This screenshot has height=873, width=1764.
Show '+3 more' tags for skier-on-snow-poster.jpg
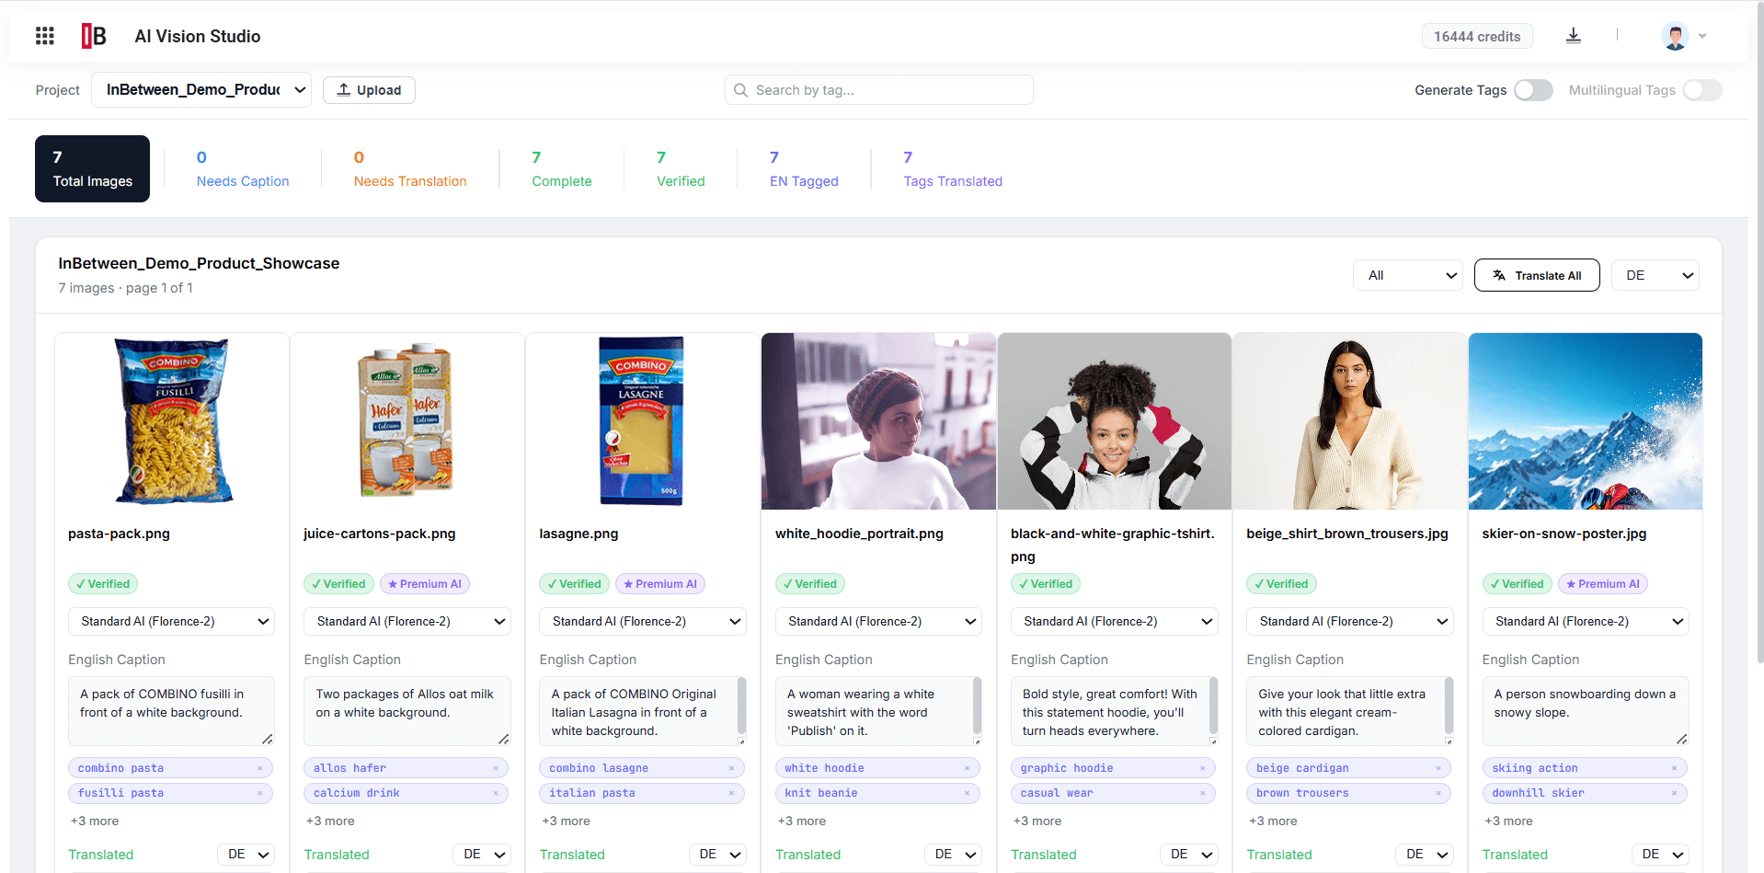[x=1508, y=821]
